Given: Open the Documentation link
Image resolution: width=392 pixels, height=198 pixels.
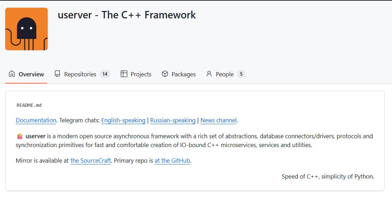Looking at the screenshot, I should (36, 120).
